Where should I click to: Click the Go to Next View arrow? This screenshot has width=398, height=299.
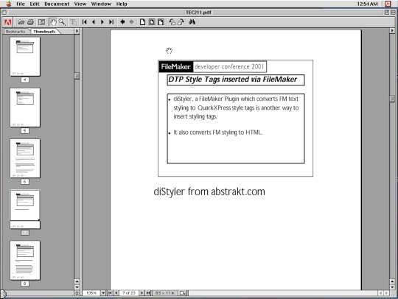tap(131, 22)
